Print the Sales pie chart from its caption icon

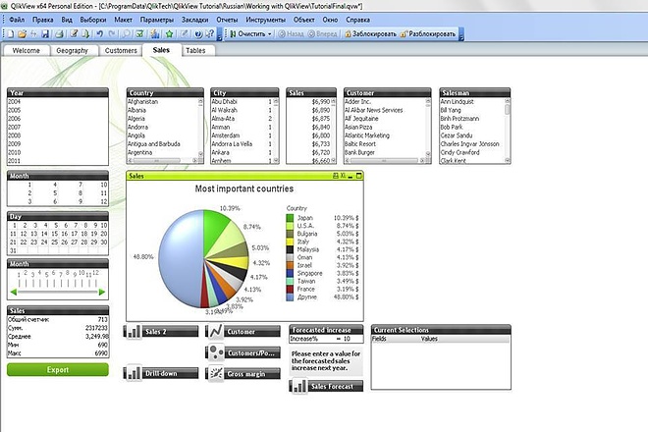(336, 176)
